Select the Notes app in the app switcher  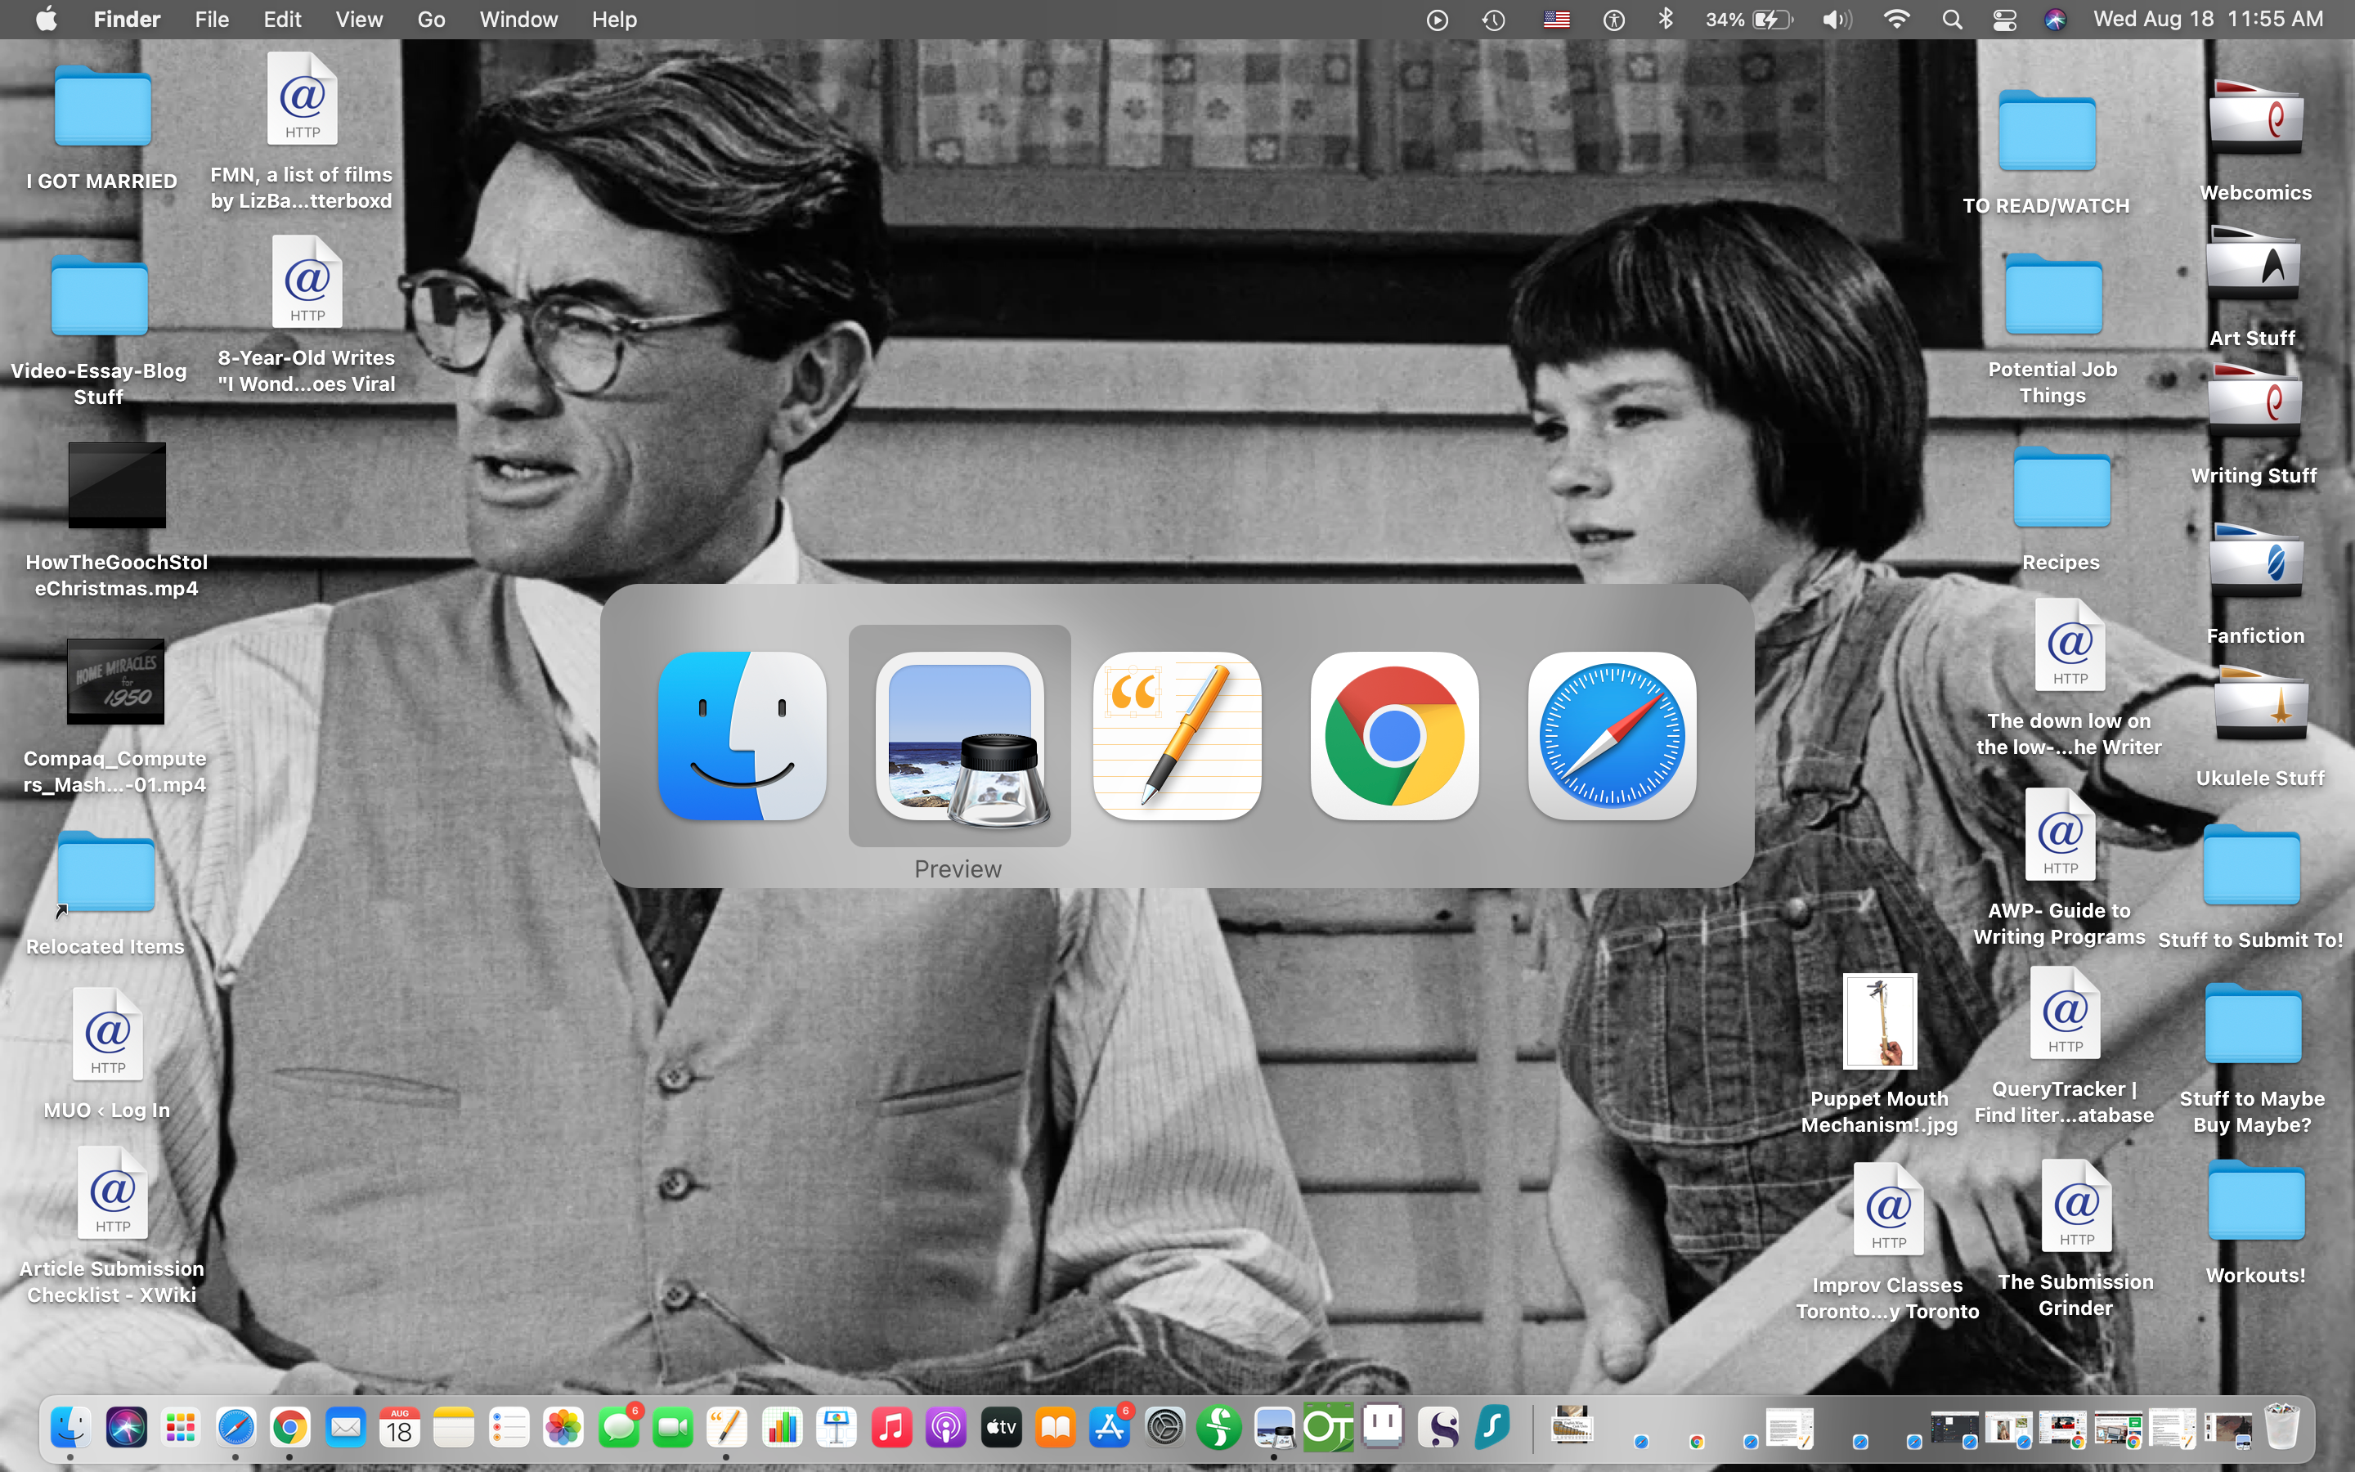1176,737
